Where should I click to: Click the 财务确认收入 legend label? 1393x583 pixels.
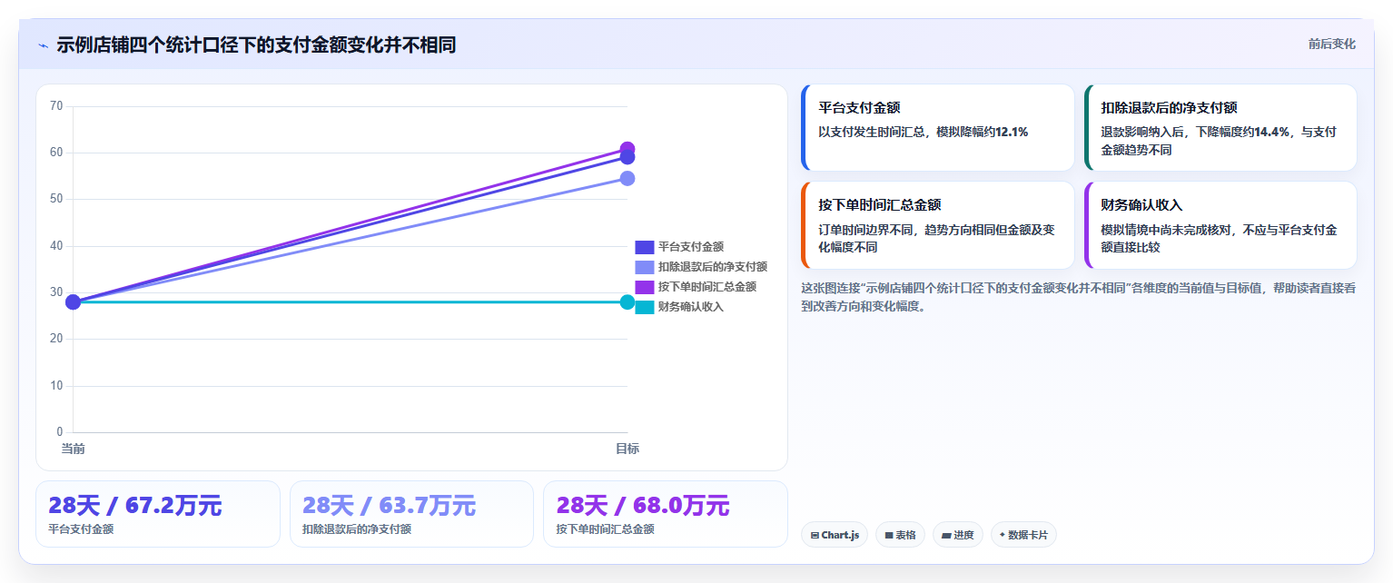tap(690, 307)
